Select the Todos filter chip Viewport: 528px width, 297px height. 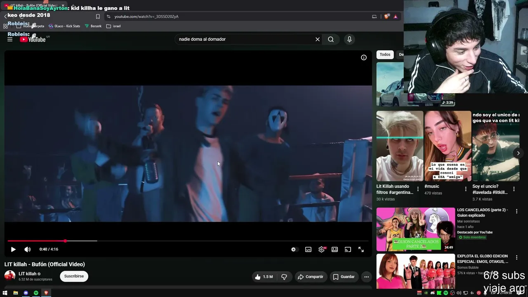click(x=385, y=54)
